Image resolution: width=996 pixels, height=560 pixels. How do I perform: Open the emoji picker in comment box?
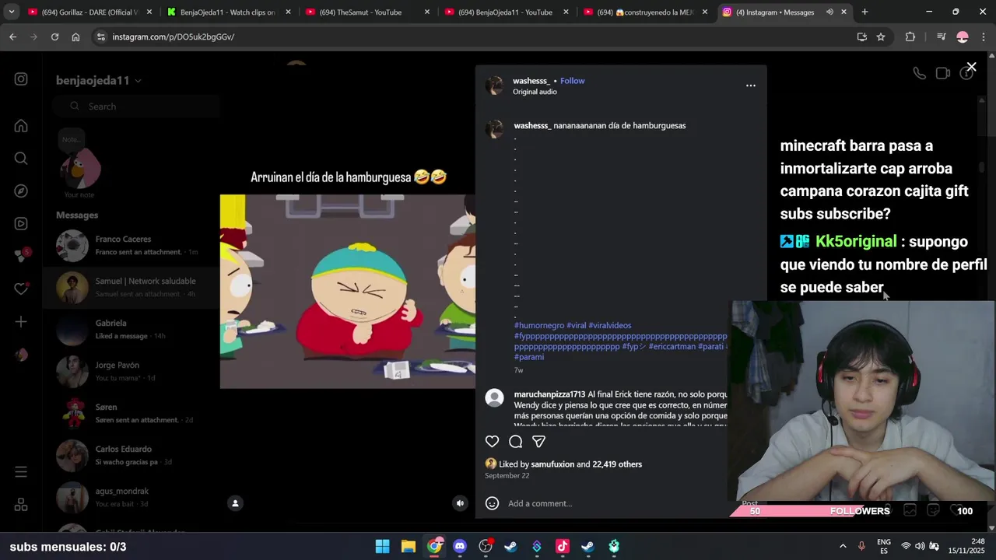492,503
